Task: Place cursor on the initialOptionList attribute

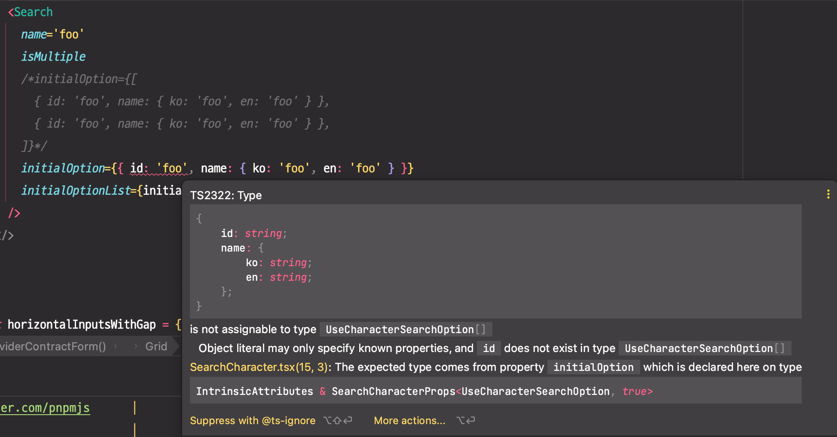Action: 76,191
